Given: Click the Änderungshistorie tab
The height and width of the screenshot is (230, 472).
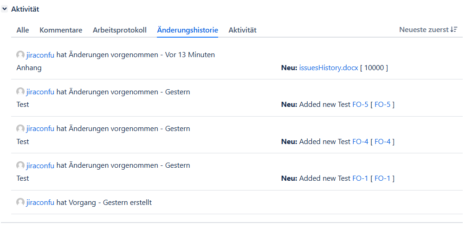Looking at the screenshot, I should [x=188, y=30].
